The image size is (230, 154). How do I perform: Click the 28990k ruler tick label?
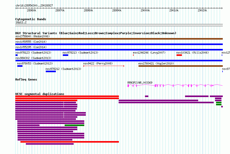(117, 10)
